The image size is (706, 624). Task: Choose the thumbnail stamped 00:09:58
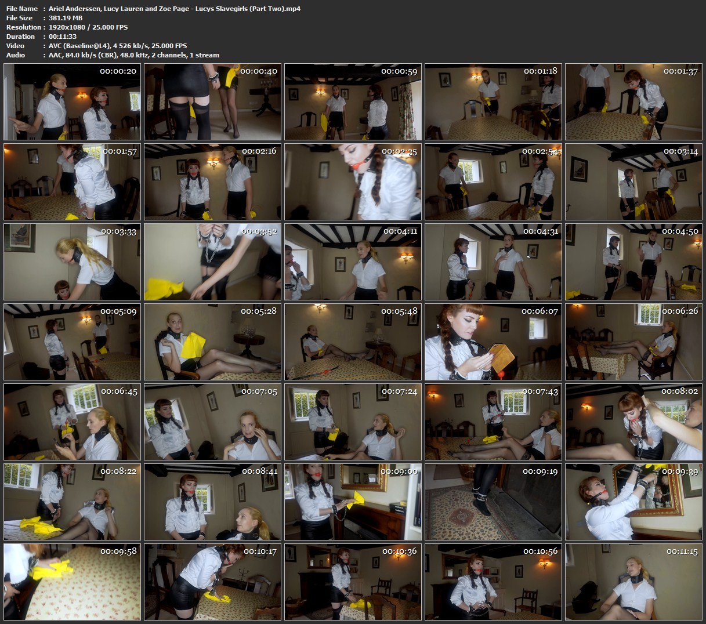[73, 582]
